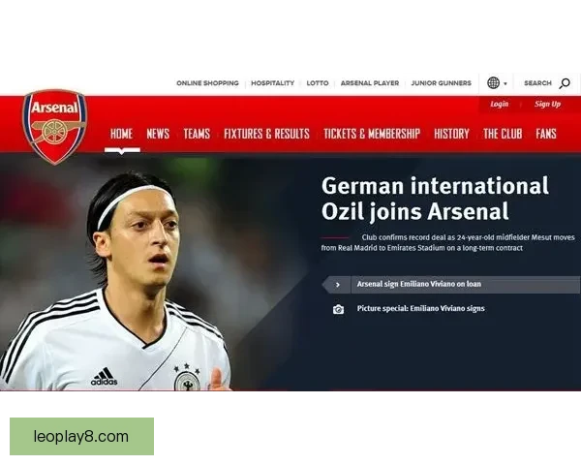Visit the Junior Gunners link
Screen dimensions: 581x465
coord(441,83)
